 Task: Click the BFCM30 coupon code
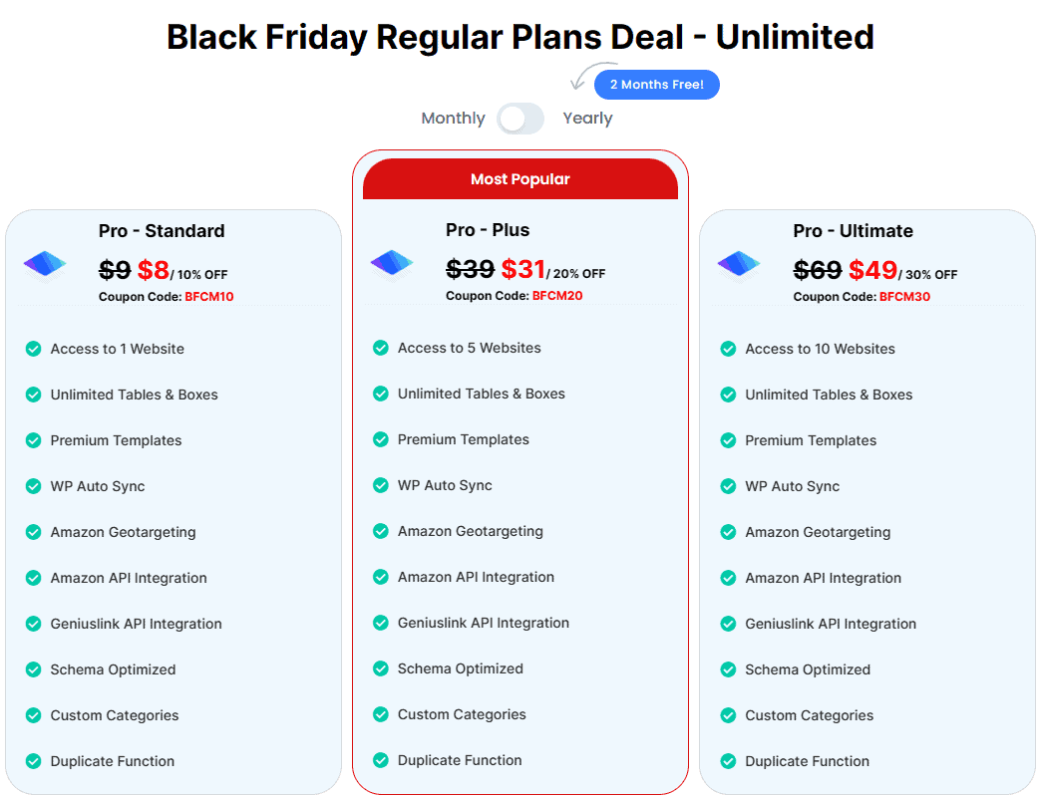[904, 297]
